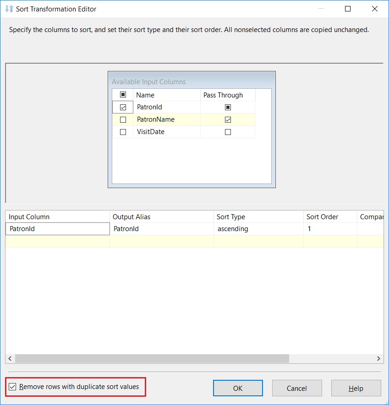Toggle the select-all checkbox in the Name header
This screenshot has height=405, width=389.
click(122, 94)
